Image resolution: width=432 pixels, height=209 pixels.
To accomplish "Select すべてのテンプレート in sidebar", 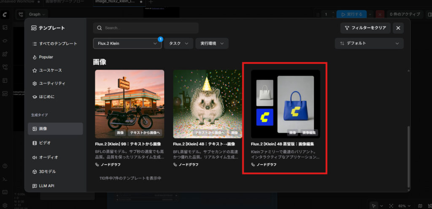I will [55, 43].
